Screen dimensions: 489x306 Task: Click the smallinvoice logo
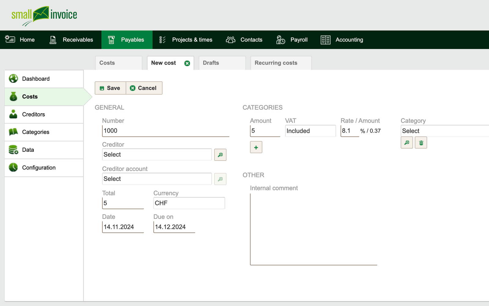(44, 15)
